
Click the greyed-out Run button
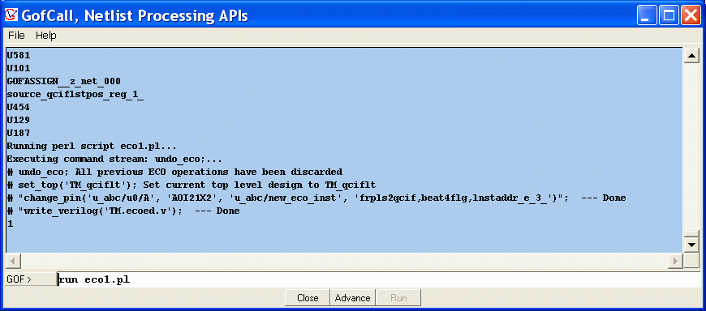tap(398, 298)
